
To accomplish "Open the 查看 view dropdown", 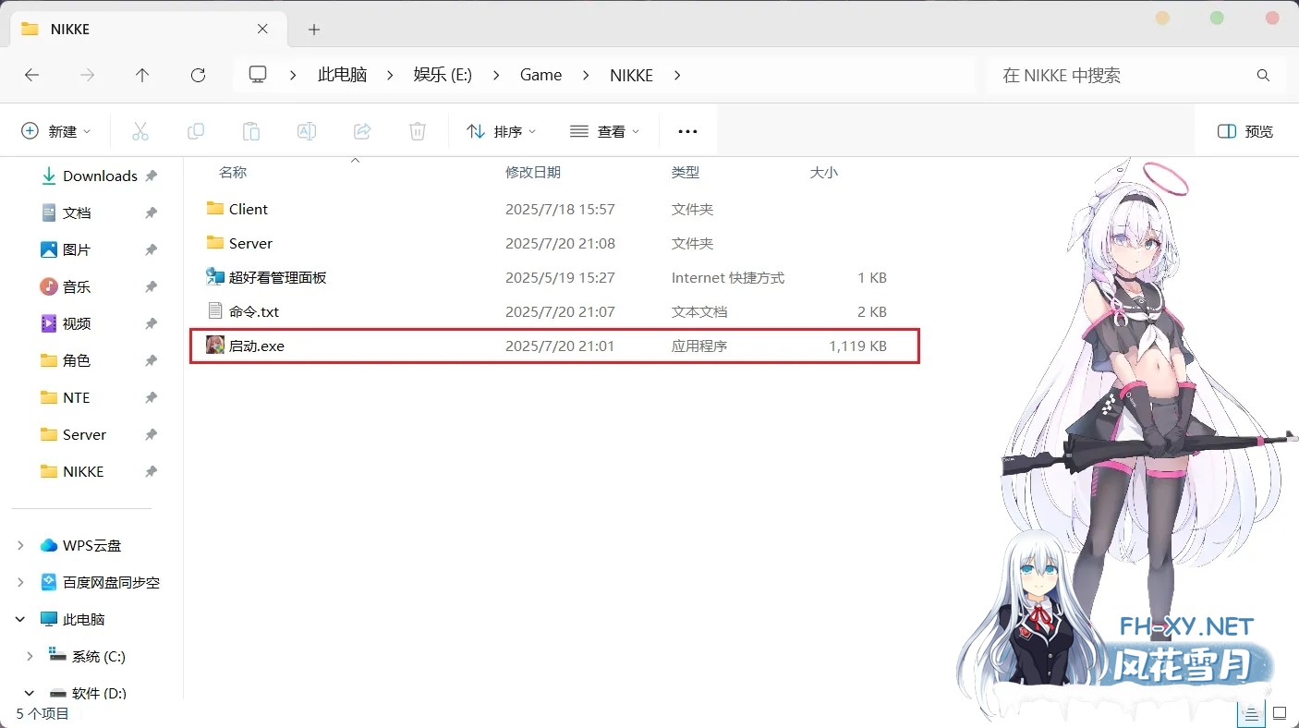I will click(605, 131).
